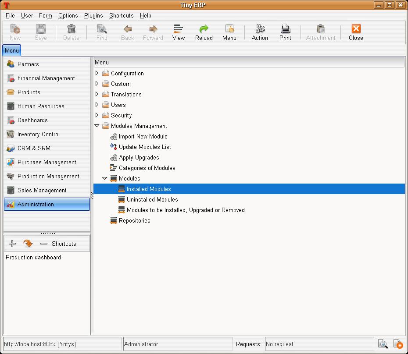Reload the menu using Reload icon
Viewport: 408px width, 354px height.
[x=204, y=29]
